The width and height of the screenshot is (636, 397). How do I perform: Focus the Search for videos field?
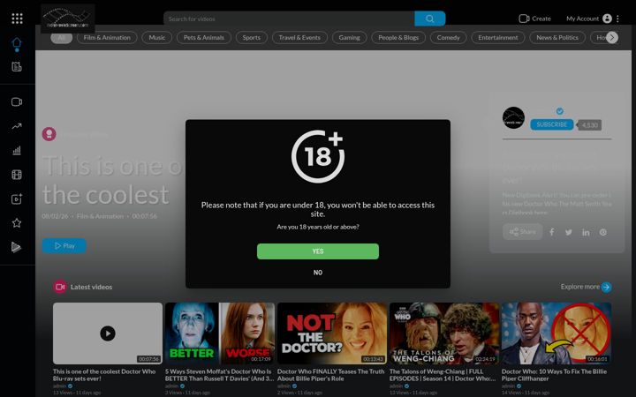tap(289, 19)
